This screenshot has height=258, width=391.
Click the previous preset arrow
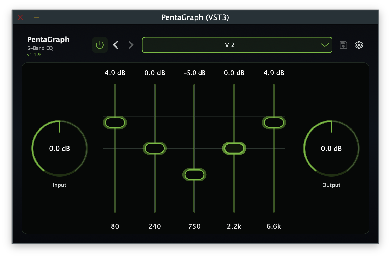[116, 45]
